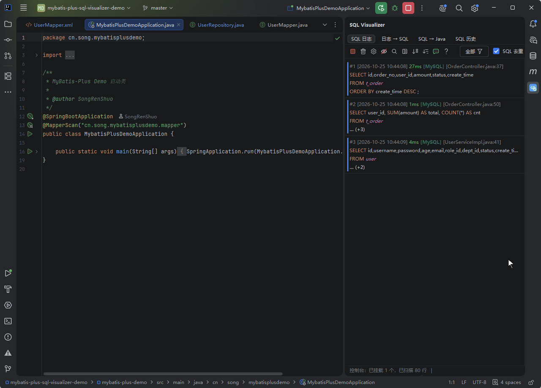Open the UserRepository.java editor tab

coord(217,25)
